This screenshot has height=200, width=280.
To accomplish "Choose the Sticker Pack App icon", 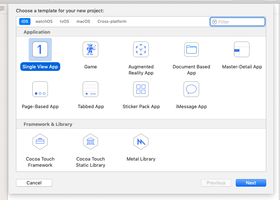I will (x=141, y=89).
